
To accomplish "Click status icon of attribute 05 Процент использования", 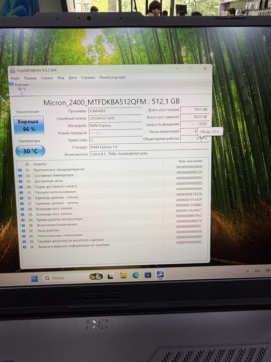I will tap(21, 192).
